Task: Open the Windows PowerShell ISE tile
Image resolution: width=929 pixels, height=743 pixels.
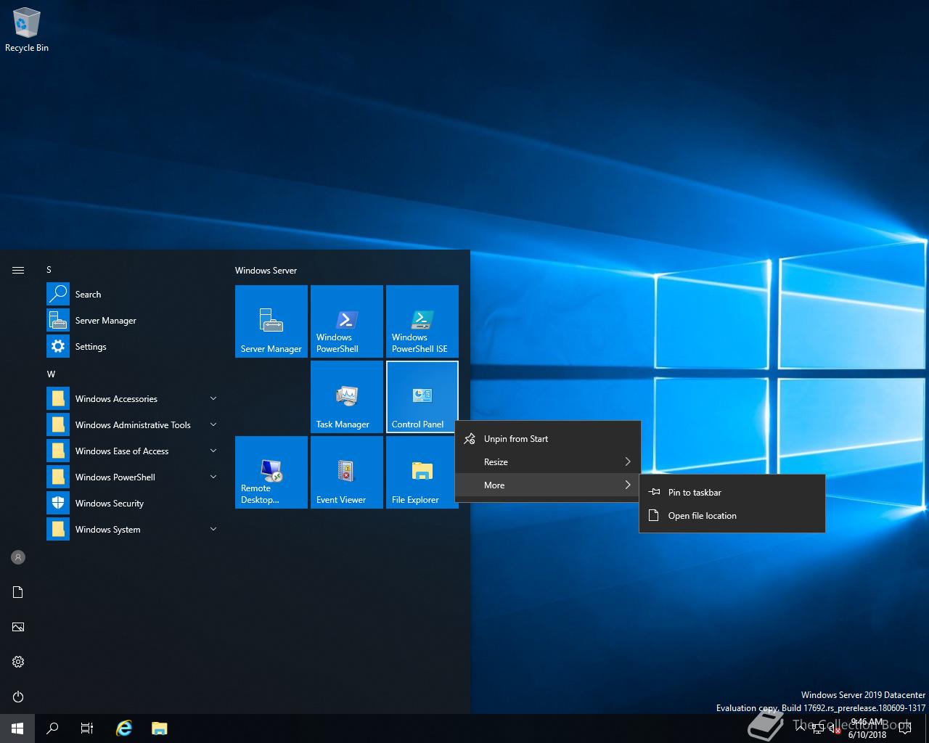Action: (422, 321)
